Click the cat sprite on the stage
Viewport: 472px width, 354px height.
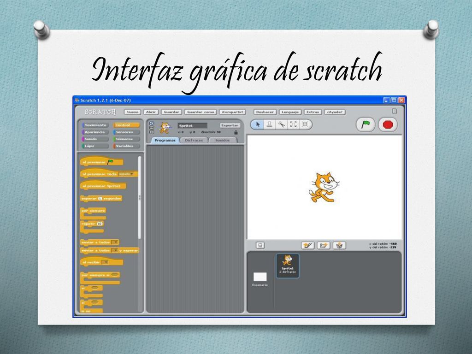pos(324,187)
